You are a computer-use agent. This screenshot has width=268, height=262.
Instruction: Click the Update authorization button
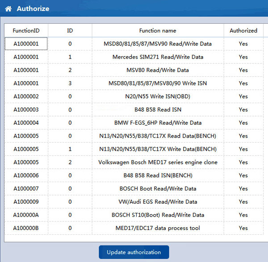134,252
